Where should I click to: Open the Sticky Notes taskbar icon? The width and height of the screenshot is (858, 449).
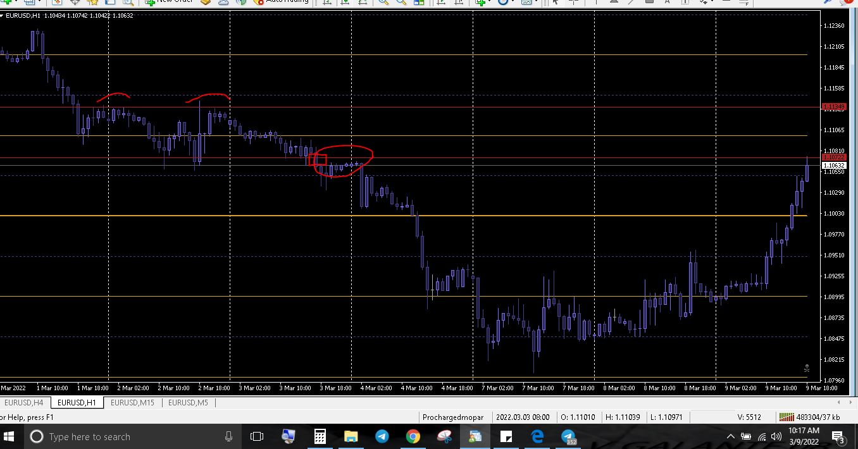[506, 436]
